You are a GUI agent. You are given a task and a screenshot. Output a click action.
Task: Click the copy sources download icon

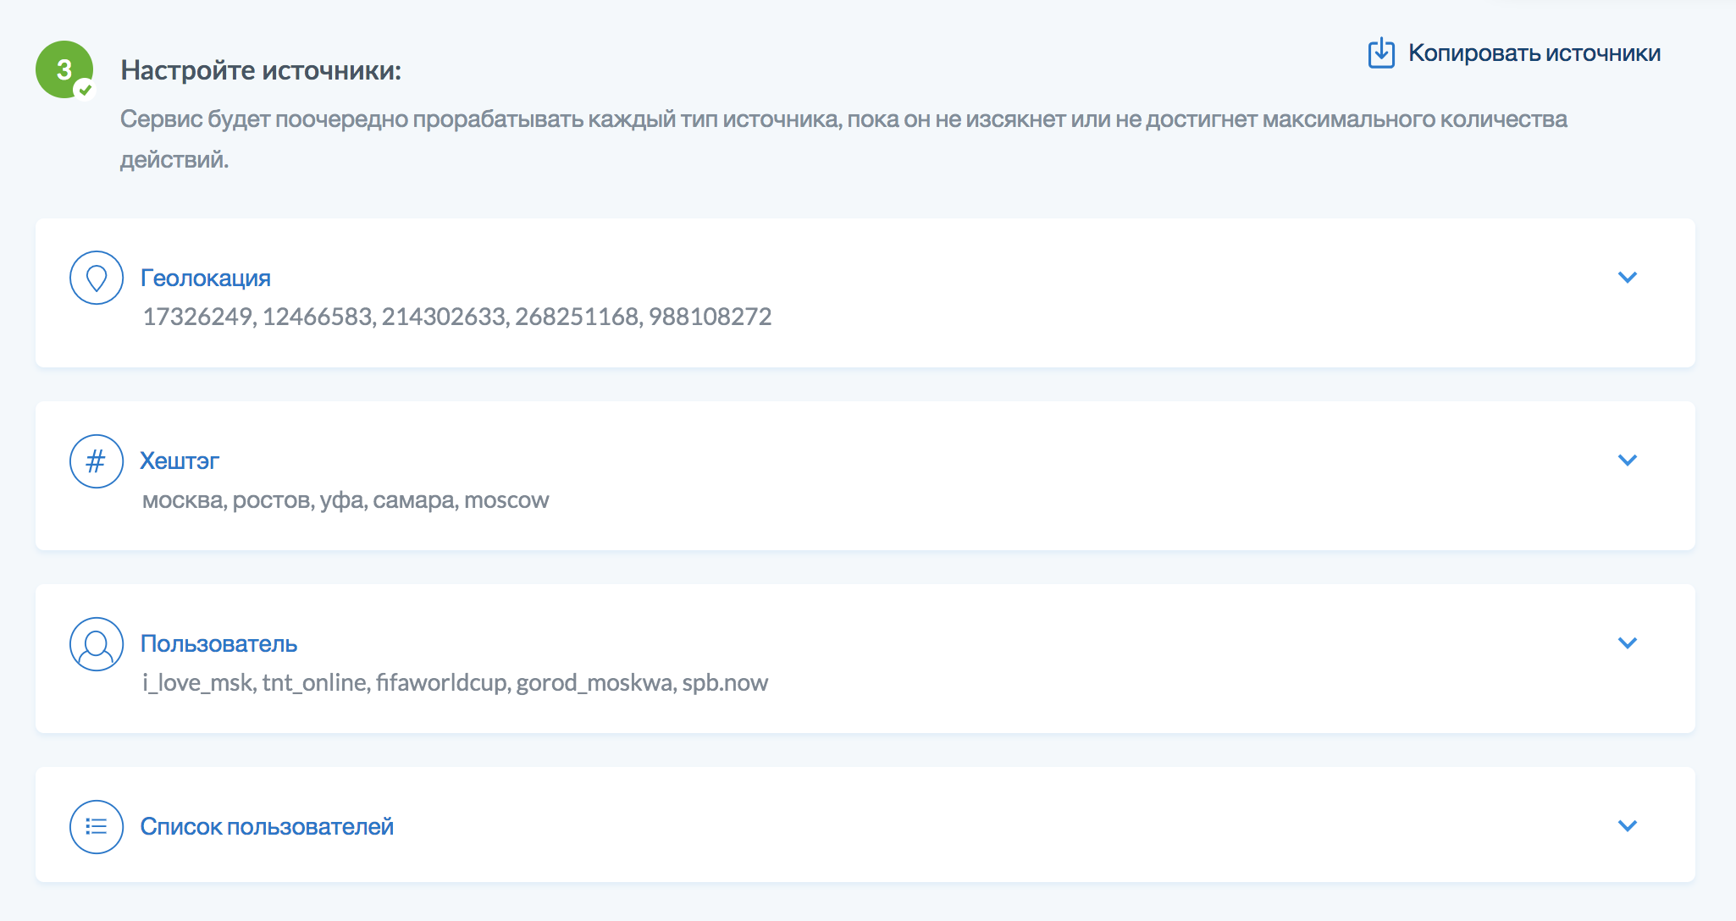1381,52
